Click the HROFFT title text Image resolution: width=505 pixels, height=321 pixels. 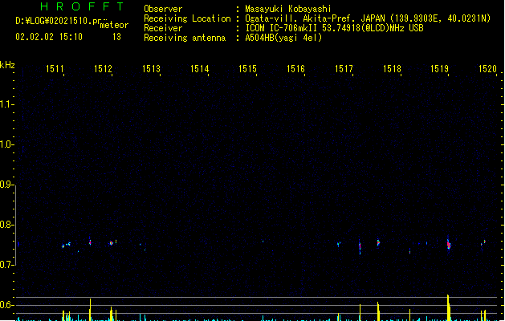tap(82, 6)
